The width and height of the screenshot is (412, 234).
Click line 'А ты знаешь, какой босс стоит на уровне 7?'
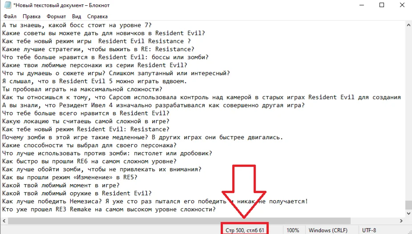pyautogui.click(x=77, y=25)
